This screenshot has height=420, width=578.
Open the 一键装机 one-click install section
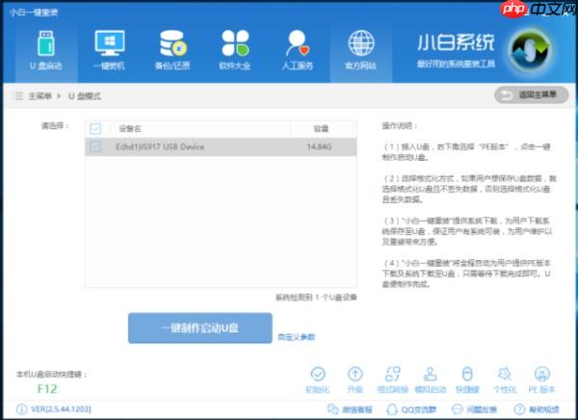109,50
